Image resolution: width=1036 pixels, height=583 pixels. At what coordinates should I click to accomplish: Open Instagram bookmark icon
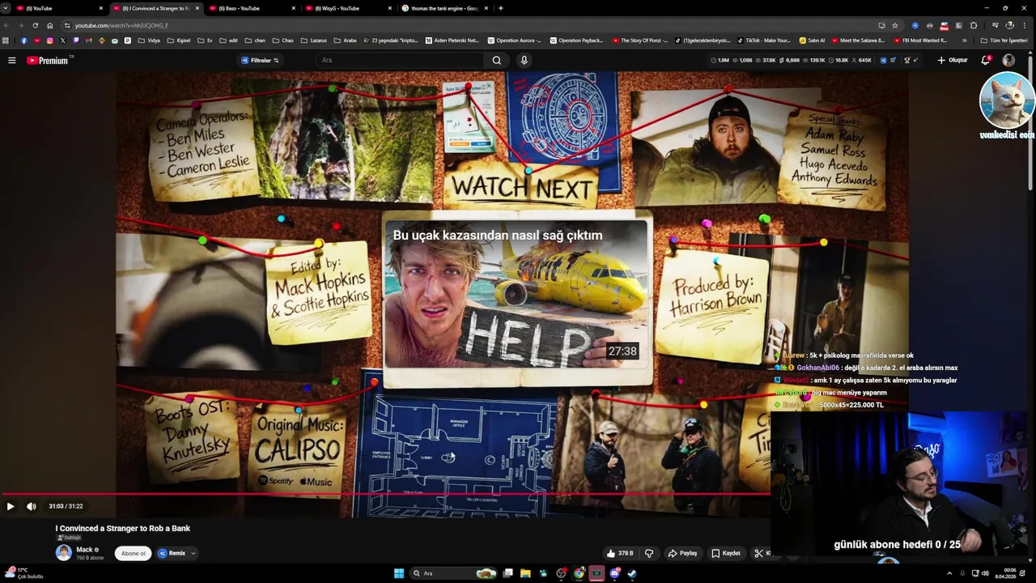pyautogui.click(x=49, y=40)
